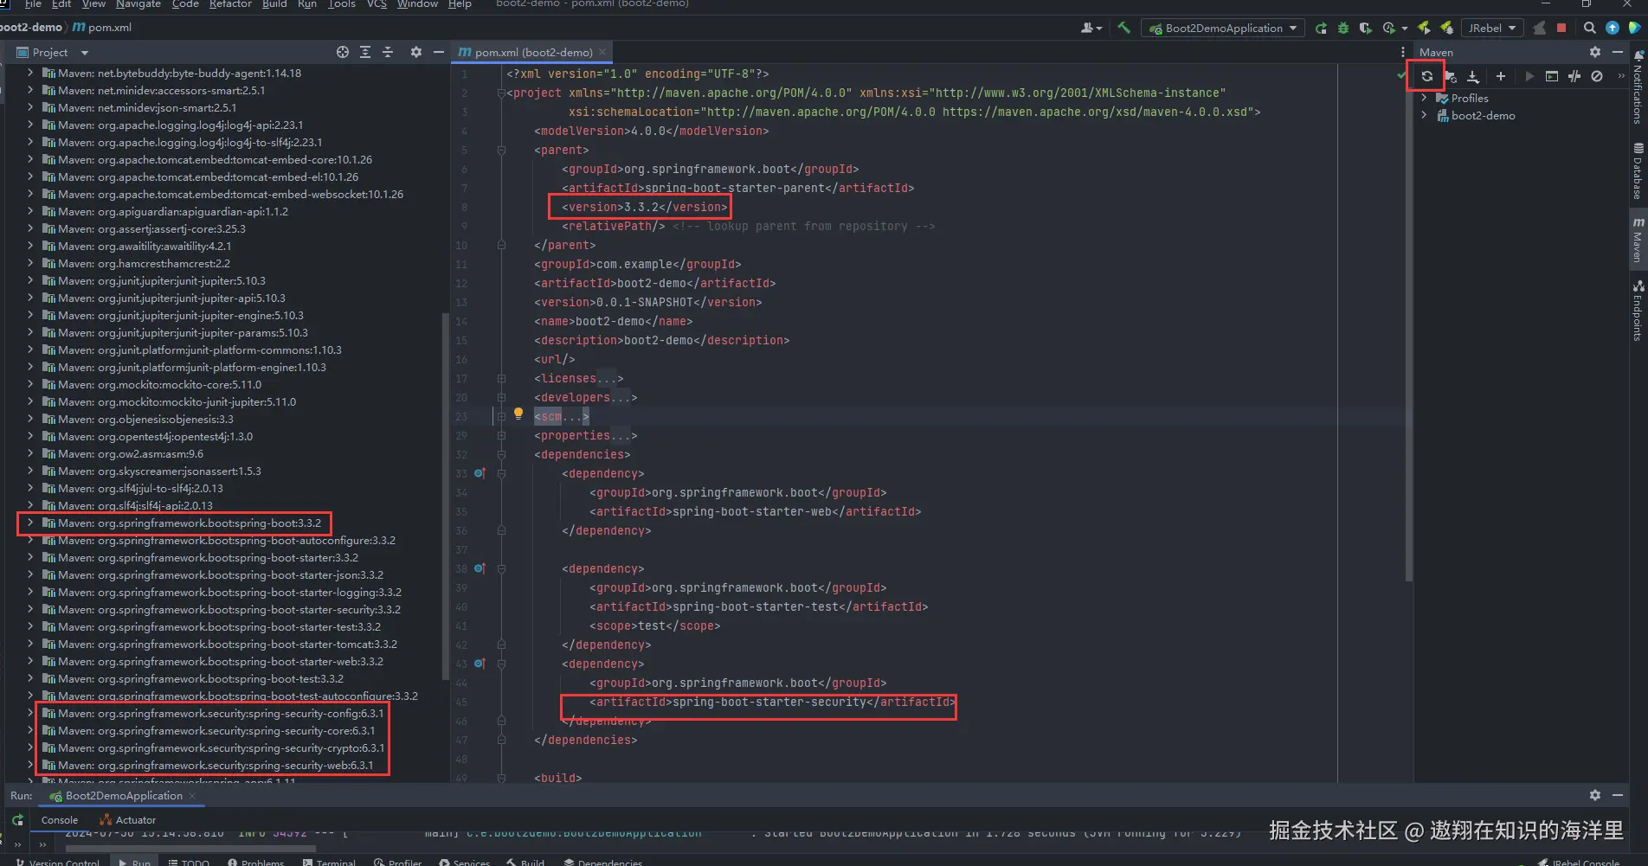Expand spring-security-config:6.3.1 library node

tap(30, 713)
